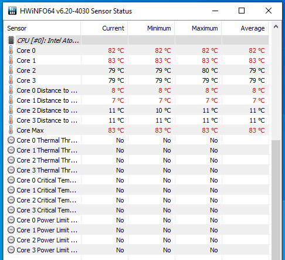Click the CPU chip icon in header row
This screenshot has width=285, height=260.
[x=11, y=40]
